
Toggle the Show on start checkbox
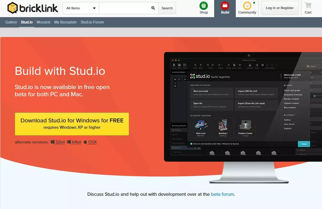click(x=191, y=144)
